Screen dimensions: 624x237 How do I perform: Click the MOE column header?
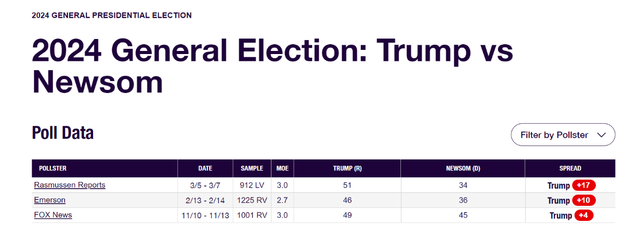click(282, 168)
